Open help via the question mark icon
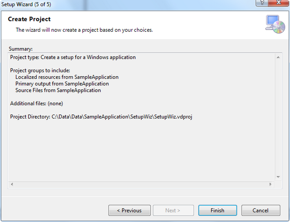This screenshot has width=290, height=222. [x=262, y=3]
